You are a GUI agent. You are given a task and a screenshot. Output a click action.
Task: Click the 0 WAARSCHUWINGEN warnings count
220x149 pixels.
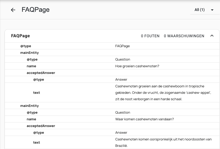pyautogui.click(x=184, y=36)
